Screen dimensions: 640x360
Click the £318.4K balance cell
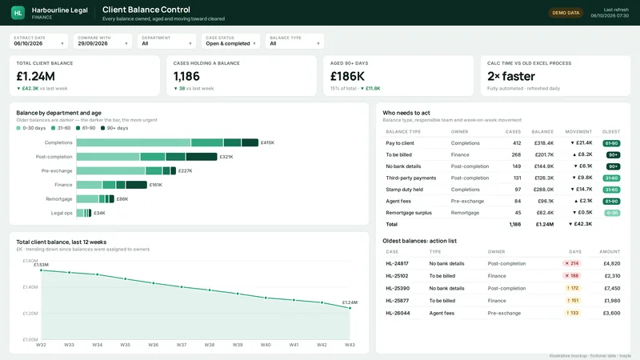544,143
